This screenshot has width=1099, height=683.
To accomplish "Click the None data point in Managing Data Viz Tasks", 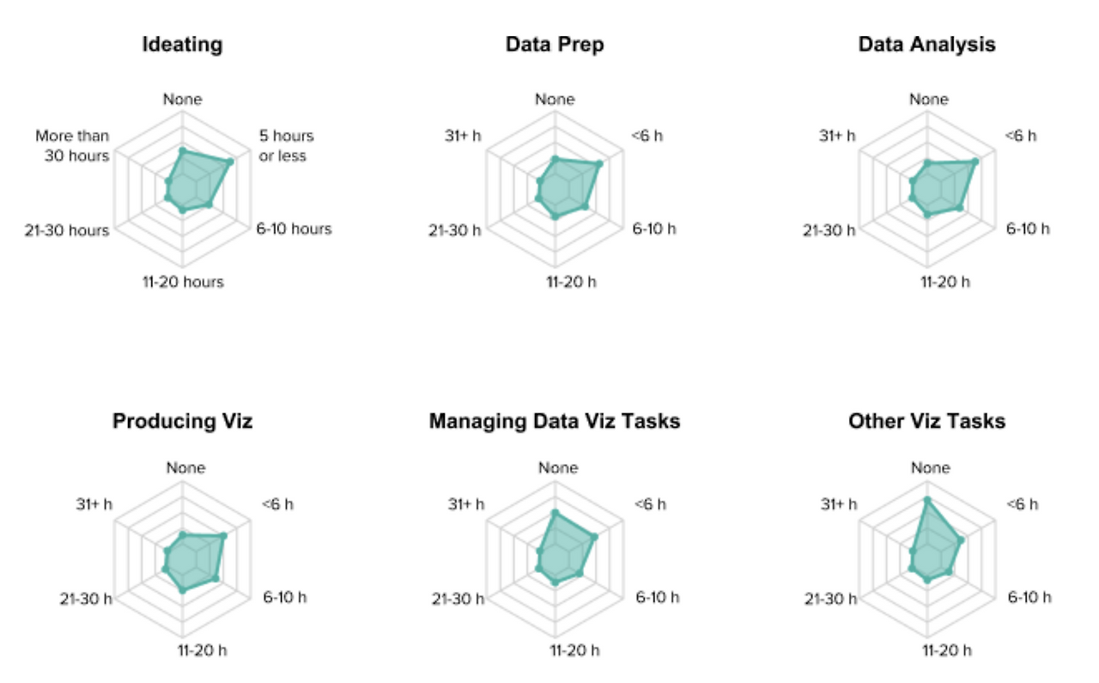I will click(555, 513).
